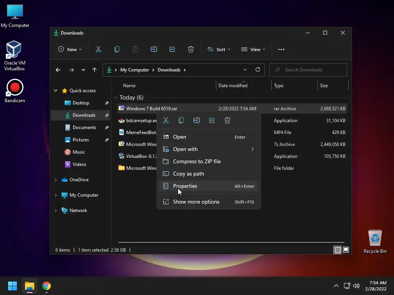Collapse the Today (6) group
Screen dimensions: 394x295
[116, 98]
